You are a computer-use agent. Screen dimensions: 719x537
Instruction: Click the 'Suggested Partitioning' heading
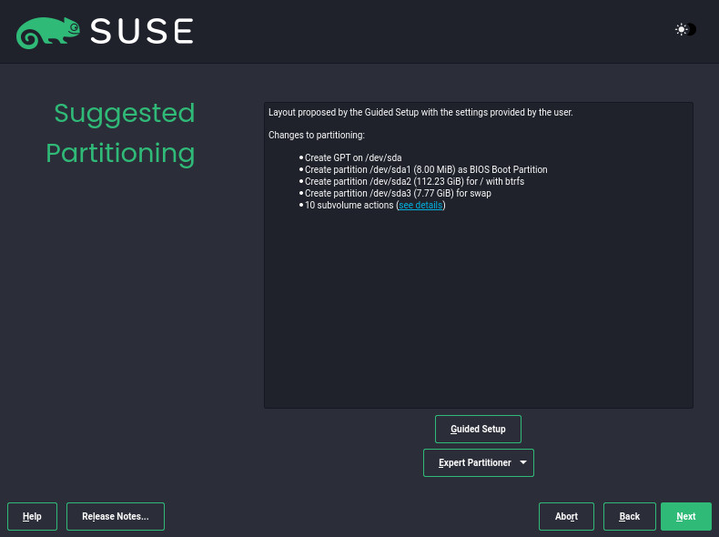pos(121,133)
